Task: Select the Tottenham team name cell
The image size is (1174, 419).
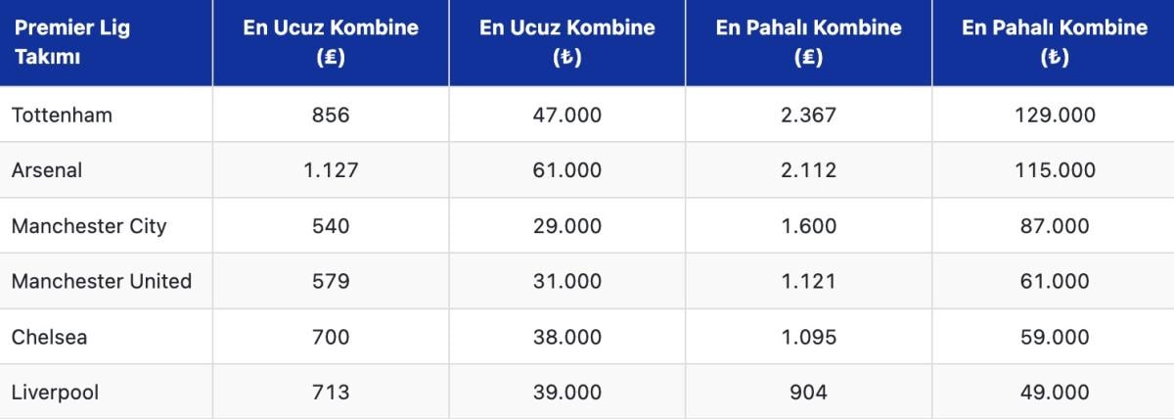Action: click(x=62, y=115)
